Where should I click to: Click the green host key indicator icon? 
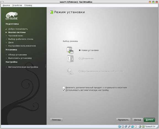pyautogui.click(x=143, y=127)
